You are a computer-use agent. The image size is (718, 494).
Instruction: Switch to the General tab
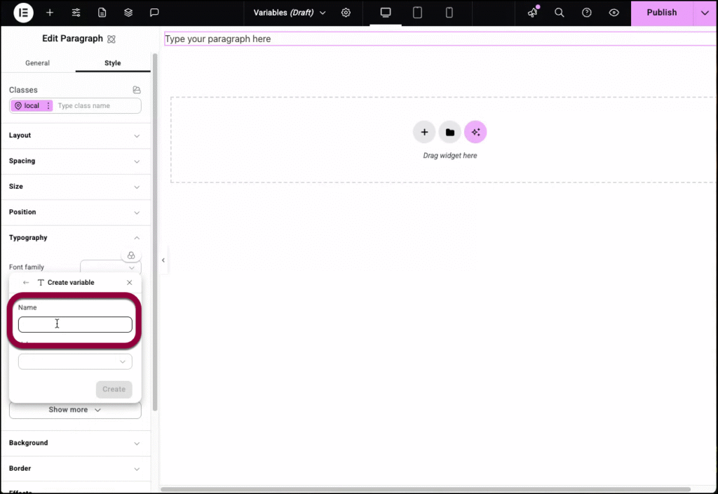[x=38, y=63]
